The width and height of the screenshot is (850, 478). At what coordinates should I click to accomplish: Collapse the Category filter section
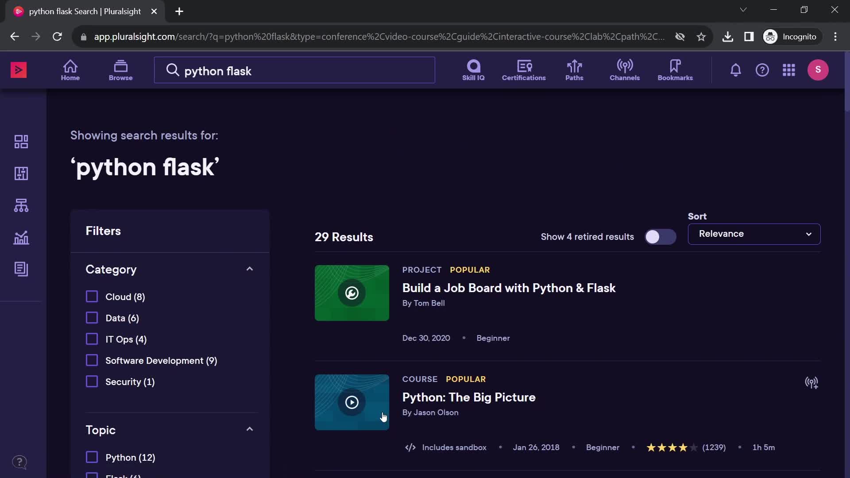(249, 269)
